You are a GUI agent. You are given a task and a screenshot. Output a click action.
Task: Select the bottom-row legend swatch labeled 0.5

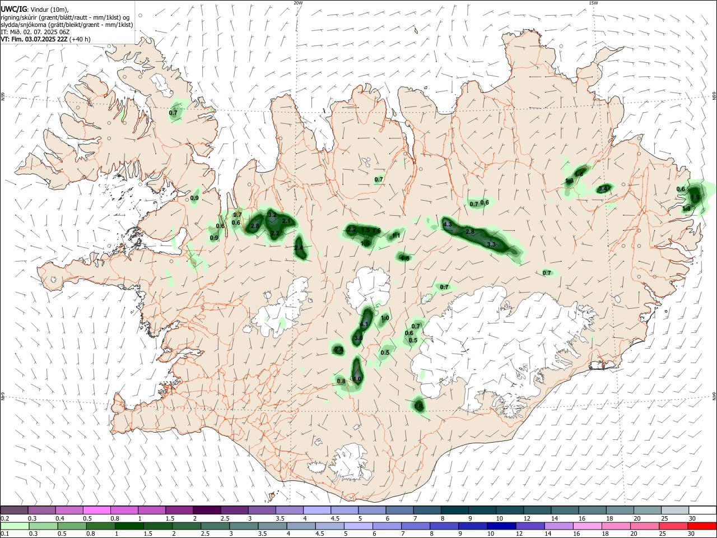(72, 526)
